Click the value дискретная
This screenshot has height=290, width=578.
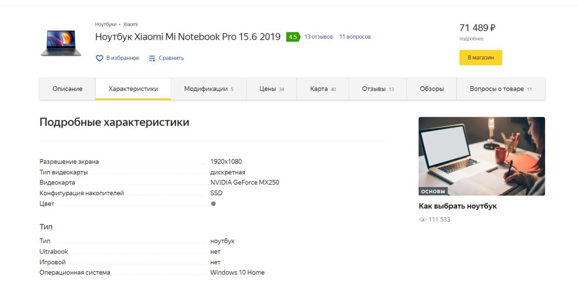pyautogui.click(x=228, y=172)
